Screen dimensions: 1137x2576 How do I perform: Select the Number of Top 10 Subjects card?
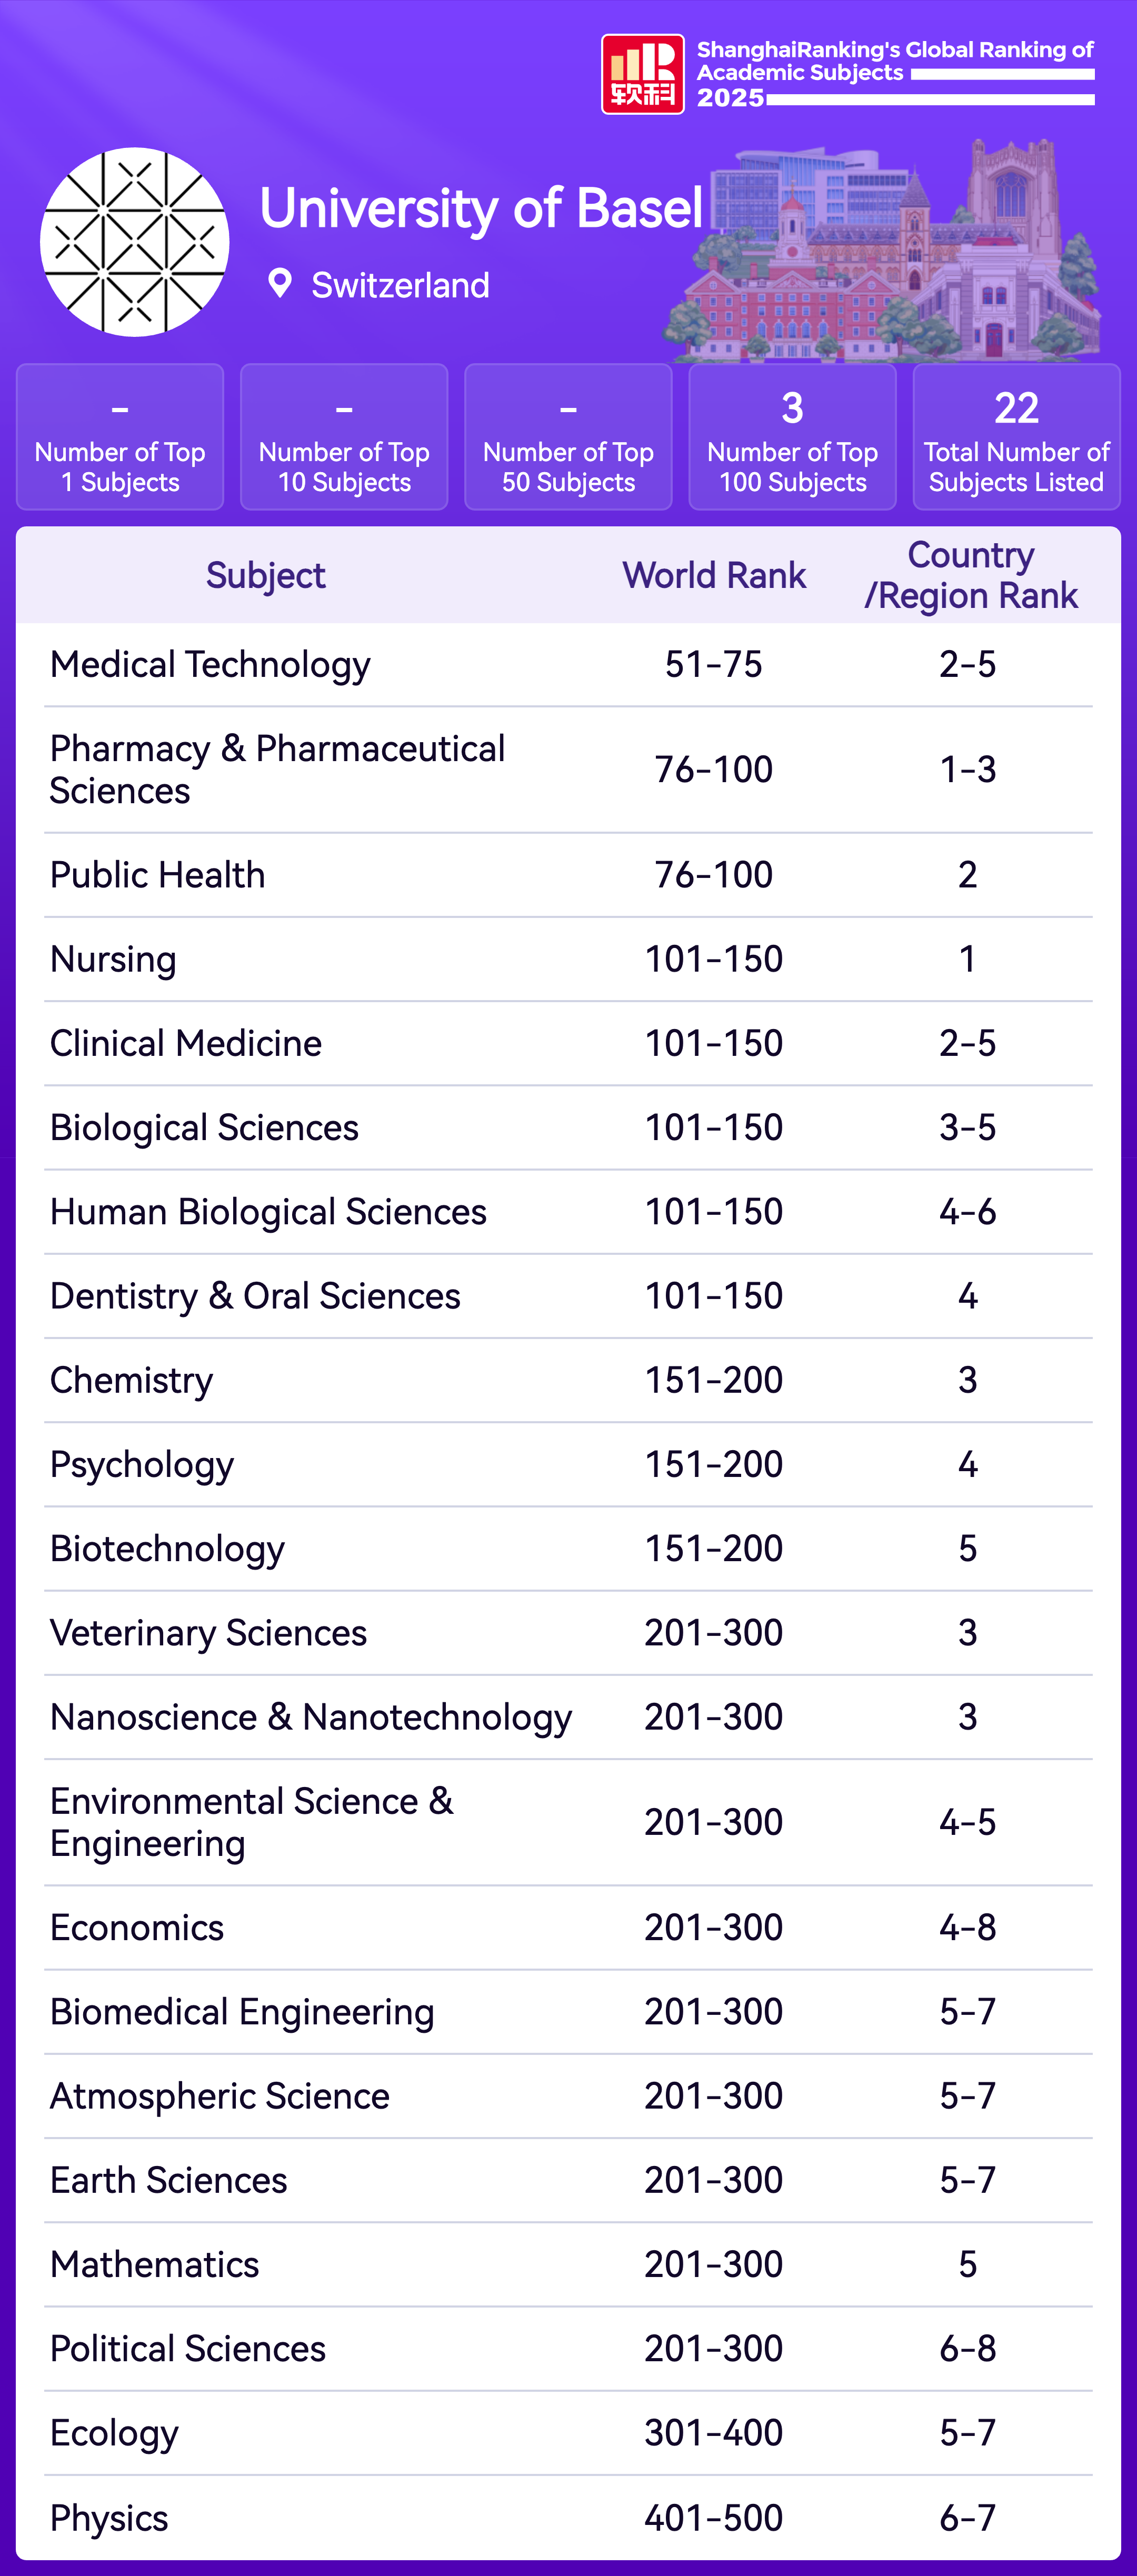344,437
